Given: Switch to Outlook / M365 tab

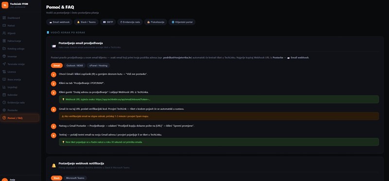Looking at the screenshot, I should (x=74, y=66).
